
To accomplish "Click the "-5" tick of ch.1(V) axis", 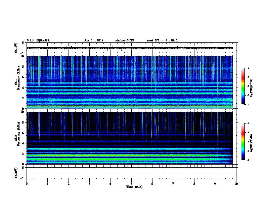I will click(x=23, y=53).
